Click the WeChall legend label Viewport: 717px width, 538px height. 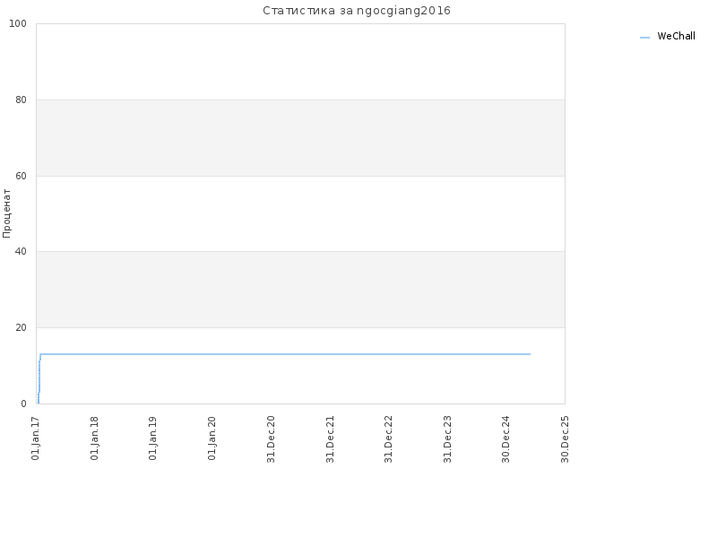(676, 36)
